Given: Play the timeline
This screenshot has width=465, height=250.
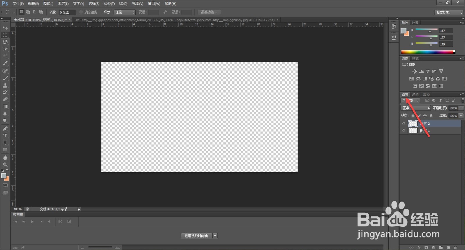Looking at the screenshot, I should point(32,222).
